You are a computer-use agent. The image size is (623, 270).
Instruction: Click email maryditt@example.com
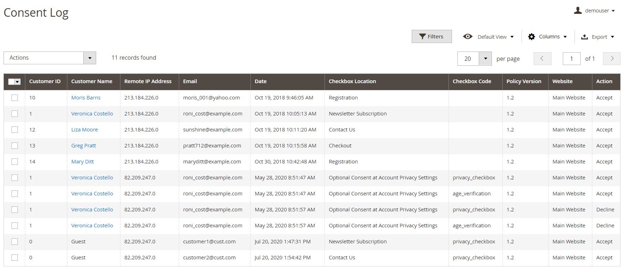pyautogui.click(x=212, y=162)
